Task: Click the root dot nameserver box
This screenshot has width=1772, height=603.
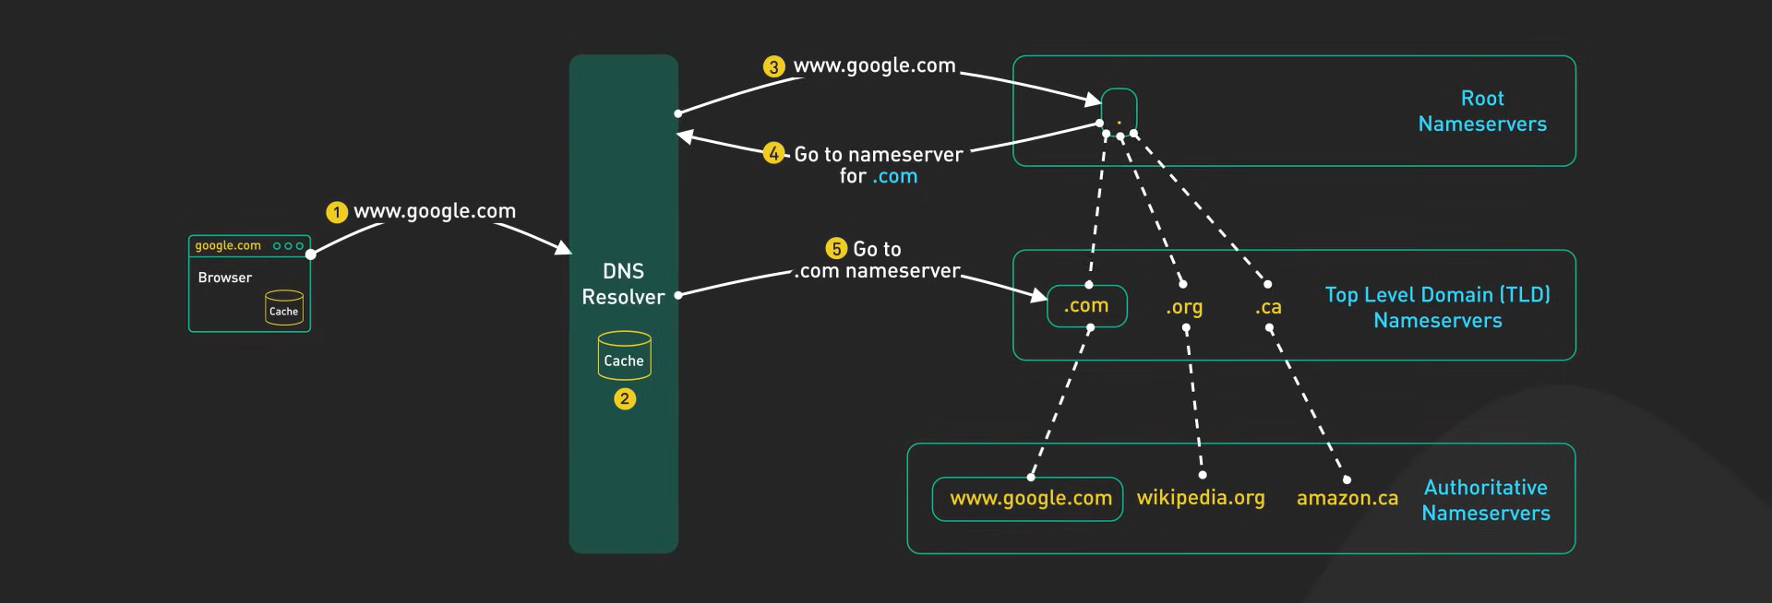Action: click(1119, 111)
